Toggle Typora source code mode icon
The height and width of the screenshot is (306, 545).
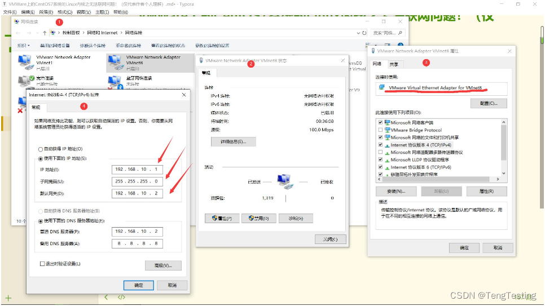click(121, 298)
